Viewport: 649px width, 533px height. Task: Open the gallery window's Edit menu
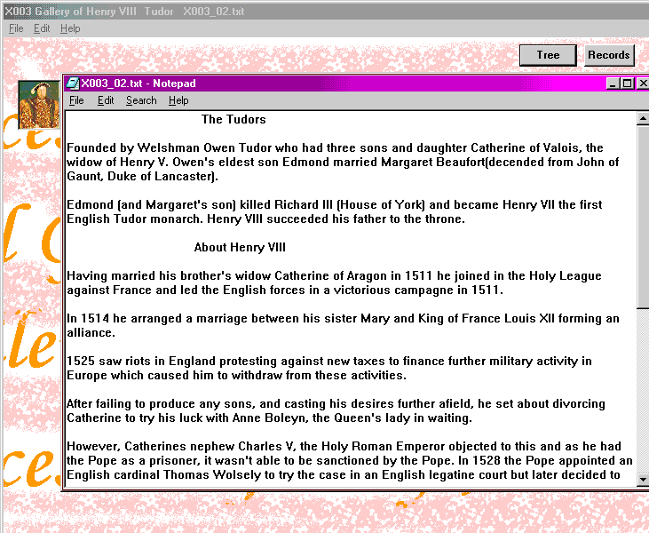click(x=42, y=28)
